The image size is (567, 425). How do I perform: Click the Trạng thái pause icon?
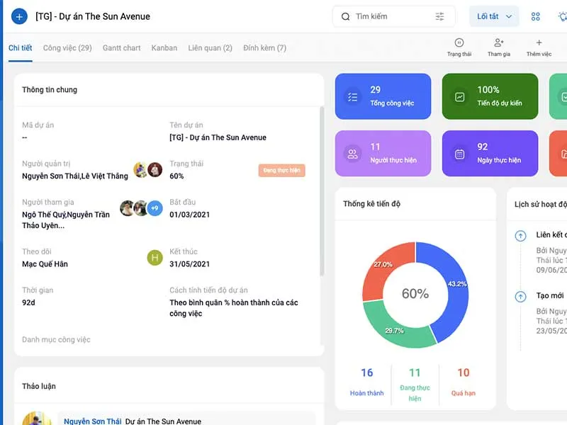pos(459,43)
